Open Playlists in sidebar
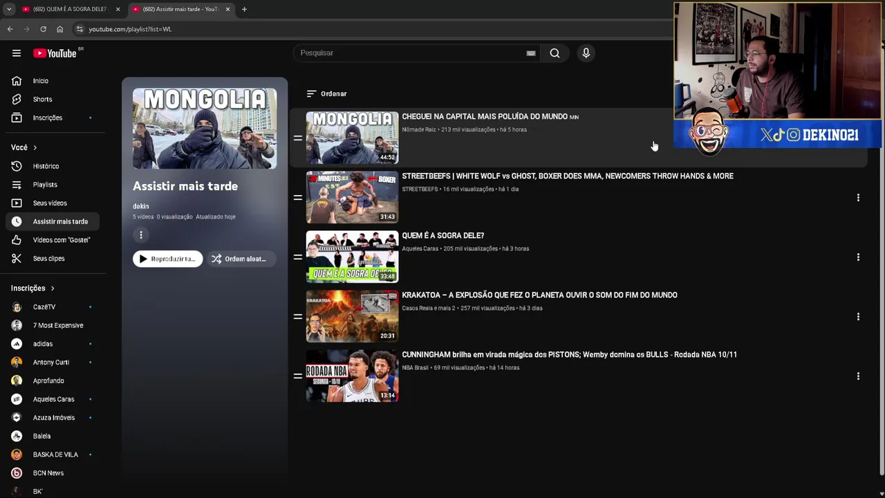Screen dimensions: 885x498 pos(54,185)
